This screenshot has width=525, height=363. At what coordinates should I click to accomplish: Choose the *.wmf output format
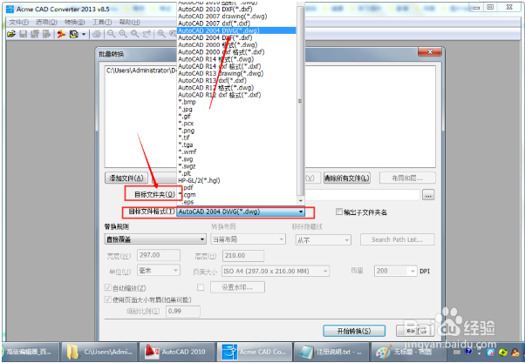pos(236,151)
